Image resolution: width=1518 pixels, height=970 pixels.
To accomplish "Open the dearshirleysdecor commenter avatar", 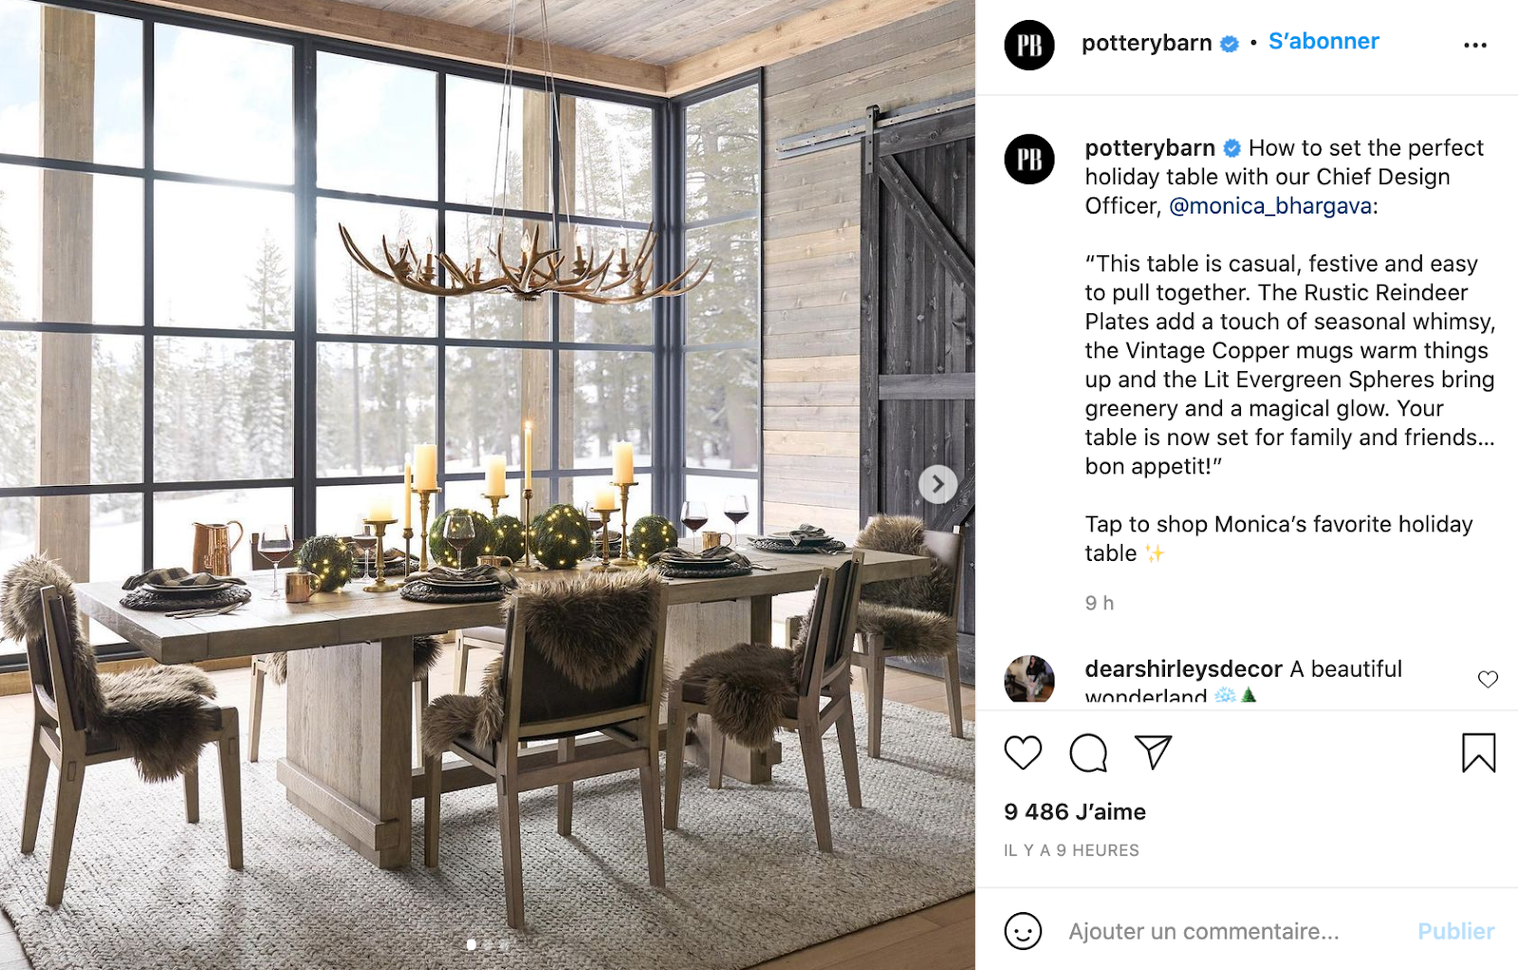I will (1029, 678).
